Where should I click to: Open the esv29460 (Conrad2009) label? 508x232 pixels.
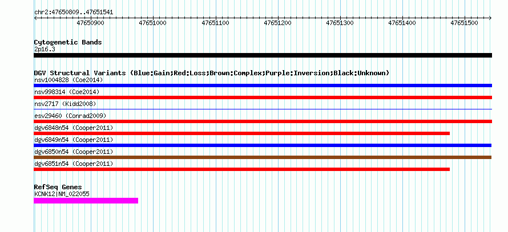[70, 116]
